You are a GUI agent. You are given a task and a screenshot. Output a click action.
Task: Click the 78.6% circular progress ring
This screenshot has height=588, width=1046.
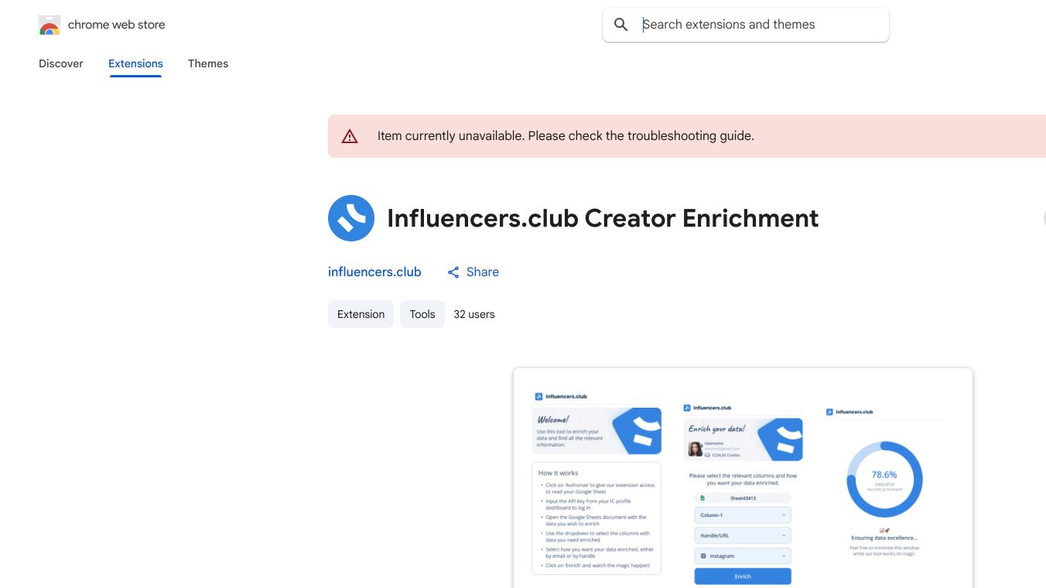pyautogui.click(x=884, y=479)
